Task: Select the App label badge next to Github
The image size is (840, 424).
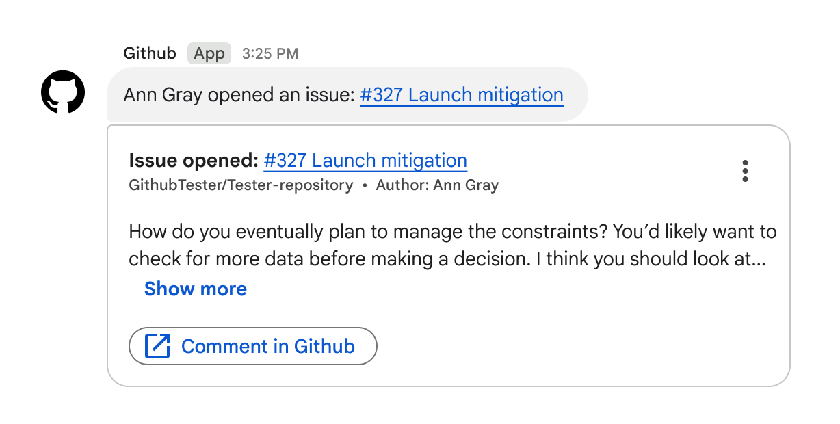Action: [209, 53]
